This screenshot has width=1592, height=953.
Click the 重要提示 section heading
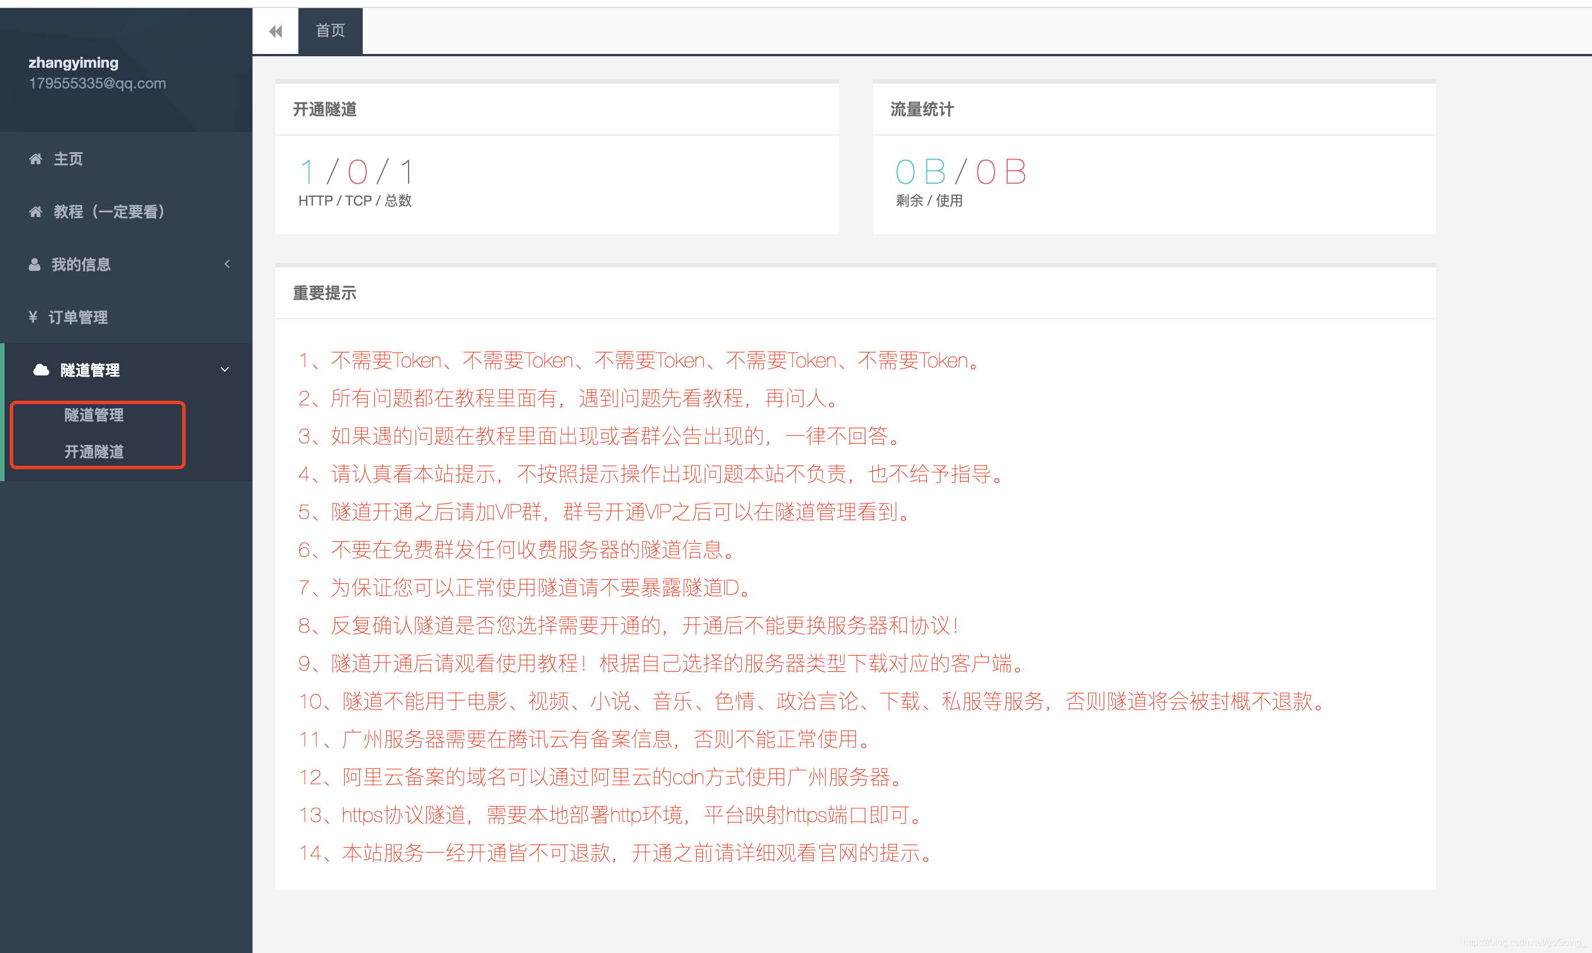(325, 293)
